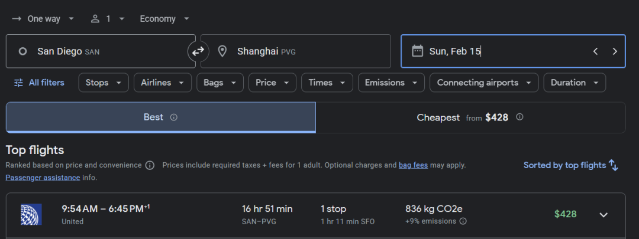Show ranking info next to price and convenience
This screenshot has width=639, height=239.
point(150,165)
